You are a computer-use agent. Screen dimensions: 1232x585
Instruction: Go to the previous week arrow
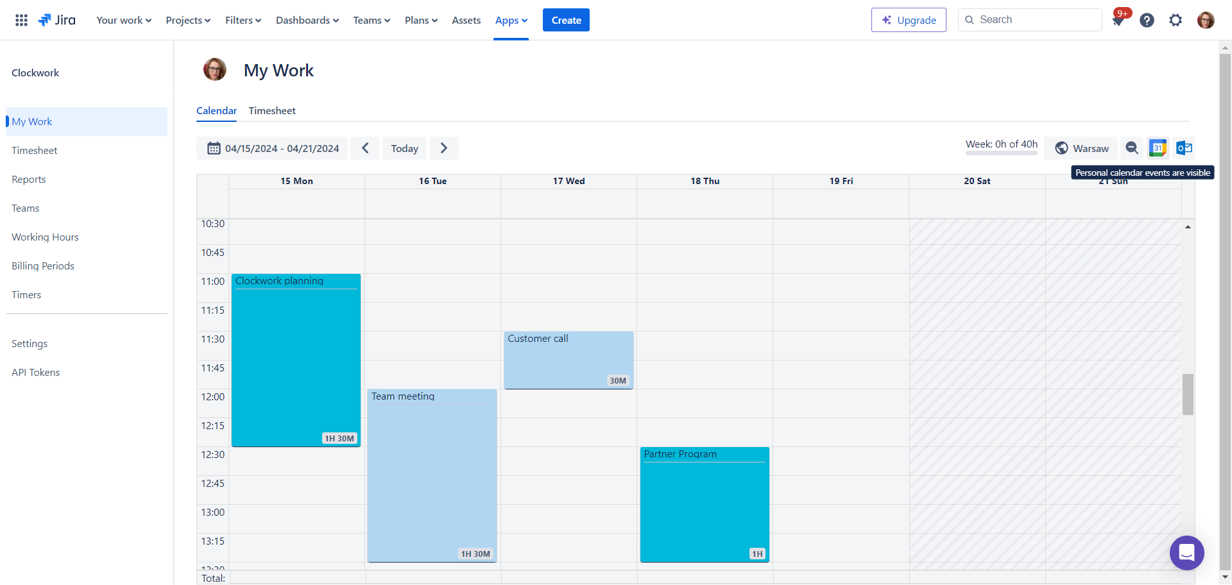pos(365,148)
